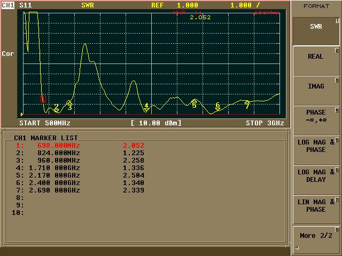Select marker list row 2.170 000GHz
Screen dimensions: 342x256
pyautogui.click(x=80, y=175)
